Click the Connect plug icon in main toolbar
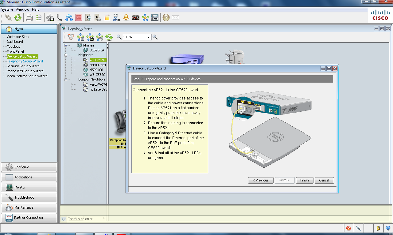The width and height of the screenshot is (393, 235). (x=8, y=17)
